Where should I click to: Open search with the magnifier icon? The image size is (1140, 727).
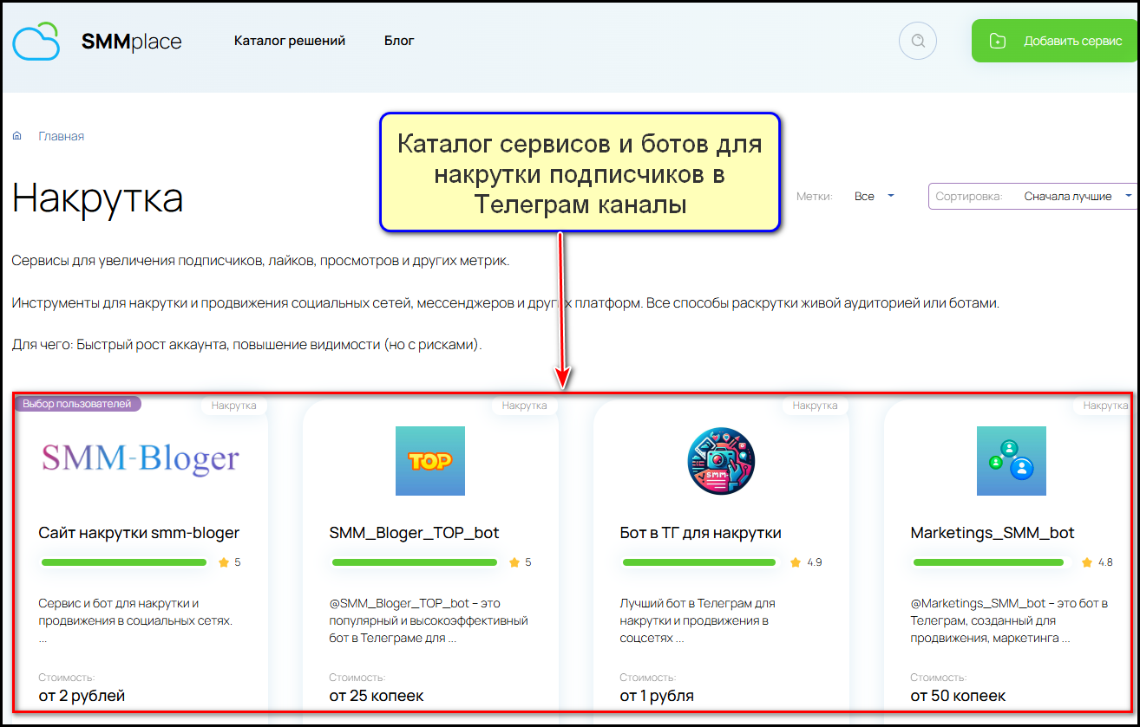[x=918, y=41]
